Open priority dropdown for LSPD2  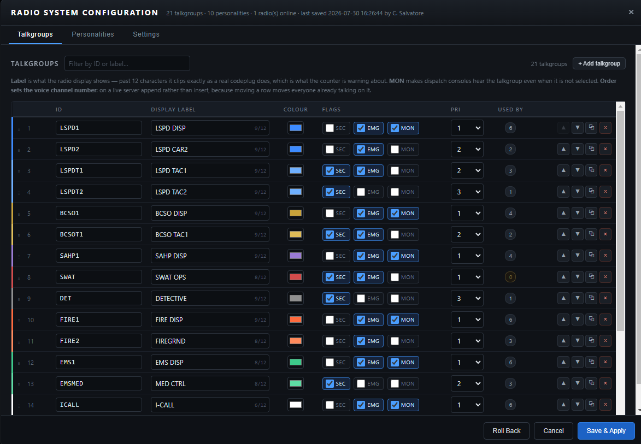click(467, 149)
